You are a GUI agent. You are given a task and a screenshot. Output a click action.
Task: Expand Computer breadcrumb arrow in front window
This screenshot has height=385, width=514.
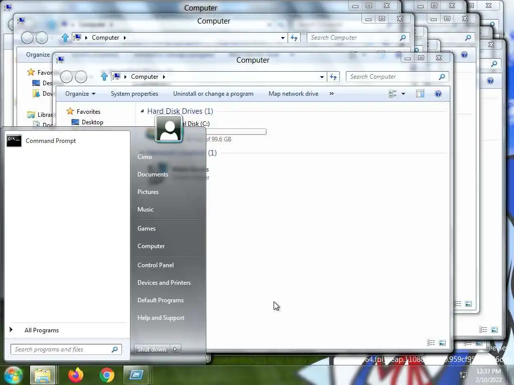[x=164, y=77]
